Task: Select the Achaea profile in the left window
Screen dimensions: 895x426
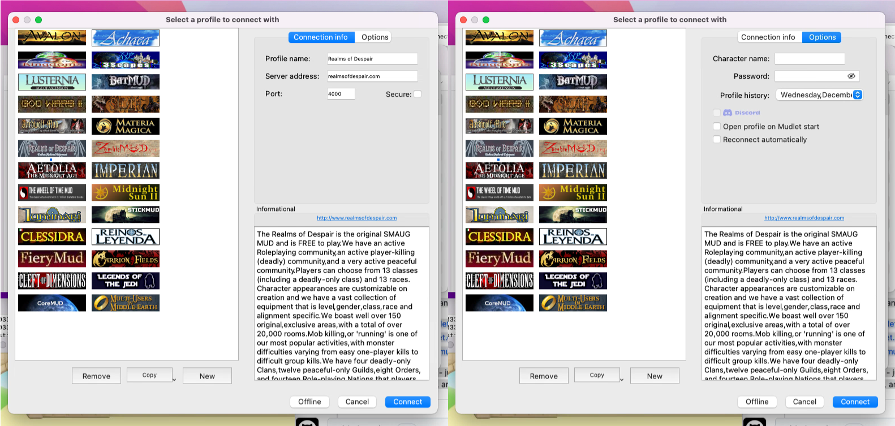Action: 126,38
